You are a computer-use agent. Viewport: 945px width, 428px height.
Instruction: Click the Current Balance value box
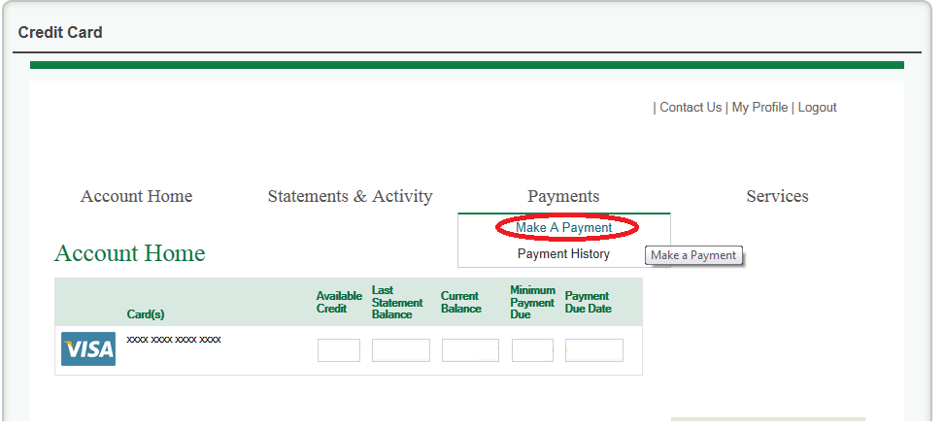(x=470, y=350)
